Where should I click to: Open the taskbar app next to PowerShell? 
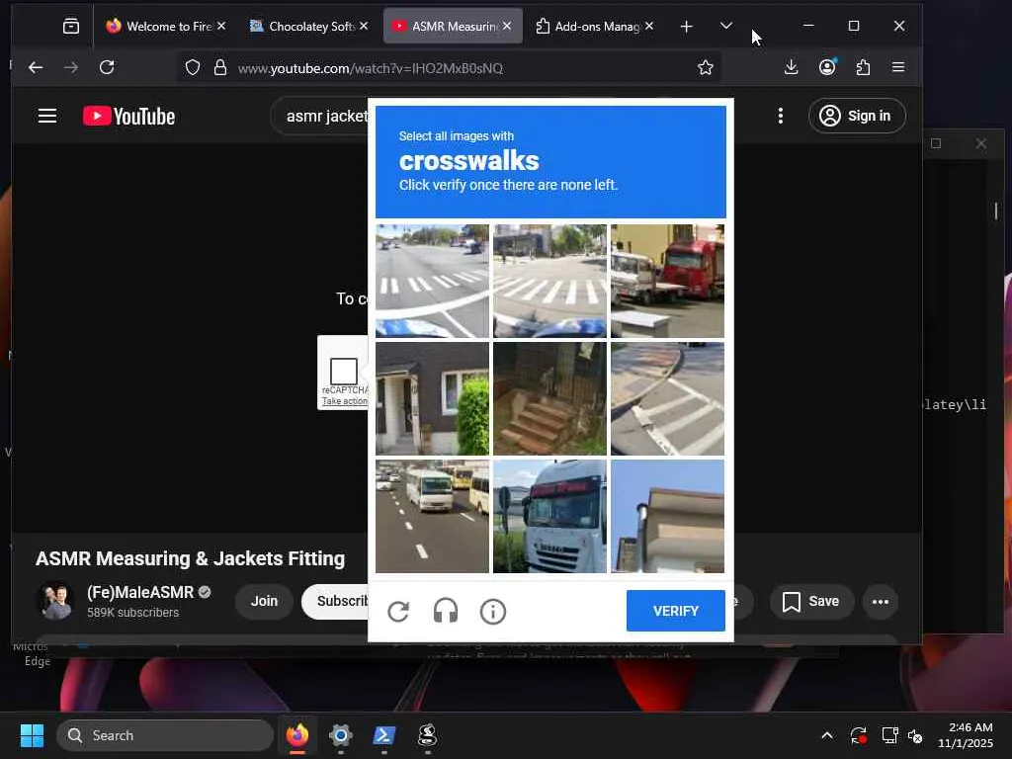[427, 735]
